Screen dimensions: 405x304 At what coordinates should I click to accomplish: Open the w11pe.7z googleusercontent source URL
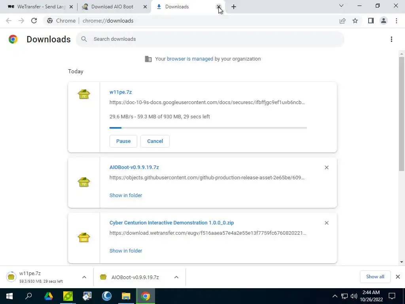[207, 103]
